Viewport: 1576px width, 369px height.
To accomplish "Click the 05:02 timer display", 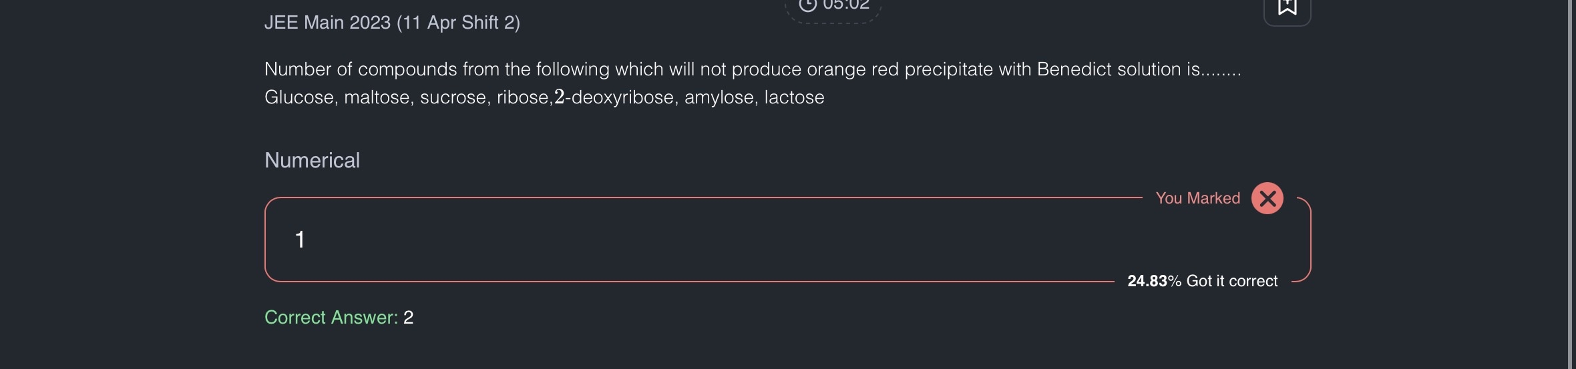I will click(x=845, y=5).
